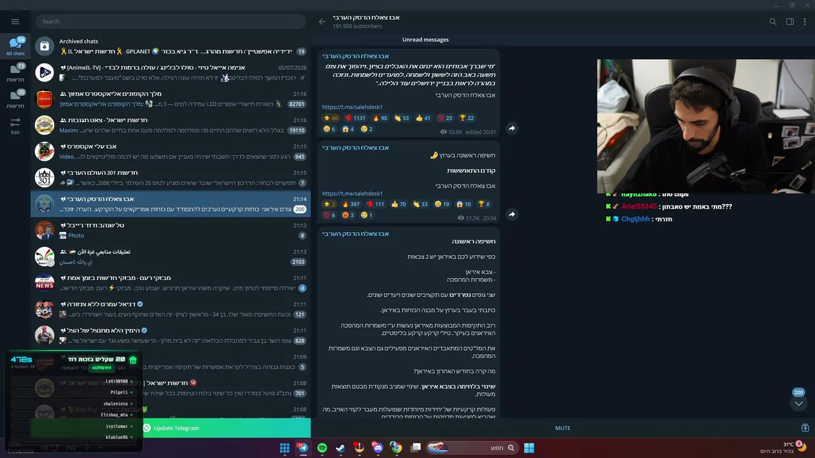Open the הימין הלא מתנצל של הצל channel
Screen dimensions: 815x458
(x=171, y=335)
